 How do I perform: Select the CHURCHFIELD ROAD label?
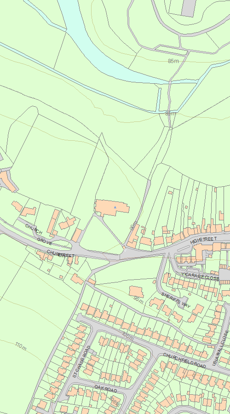pyautogui.click(x=184, y=360)
